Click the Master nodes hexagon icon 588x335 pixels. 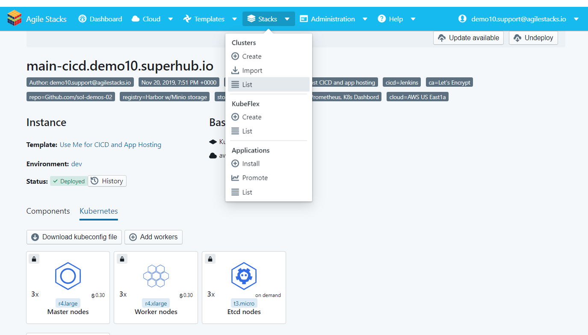pos(68,276)
